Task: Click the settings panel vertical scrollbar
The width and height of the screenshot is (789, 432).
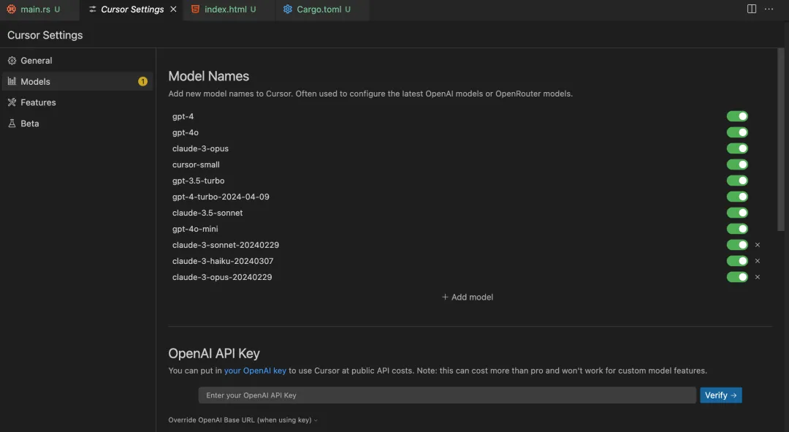Action: click(780, 140)
